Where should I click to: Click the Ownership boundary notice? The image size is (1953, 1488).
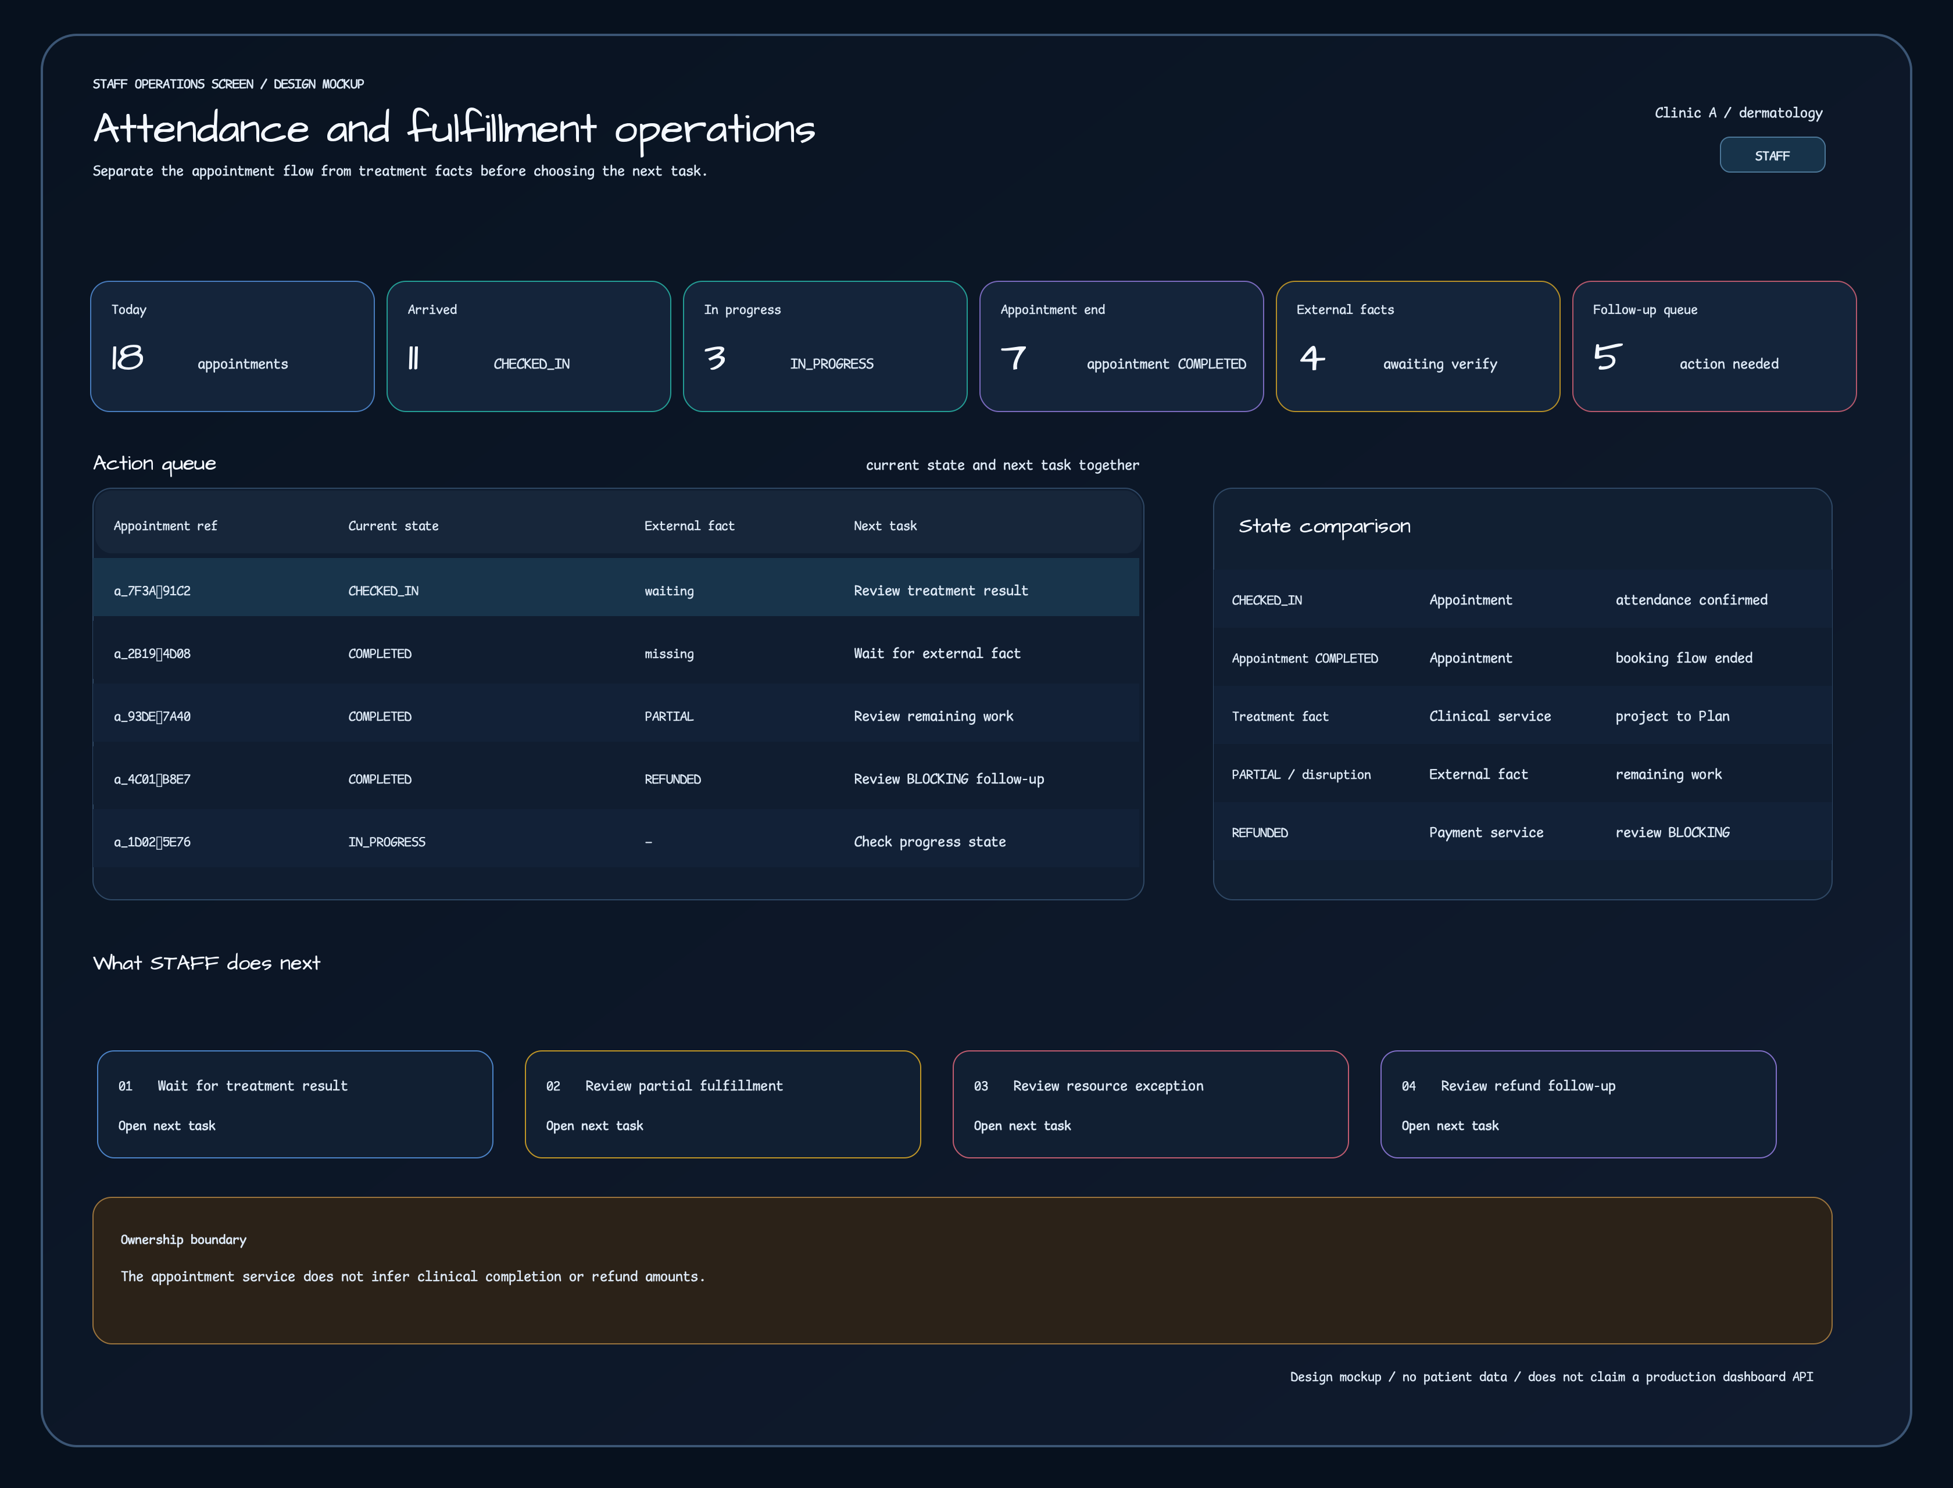pyautogui.click(x=962, y=1270)
